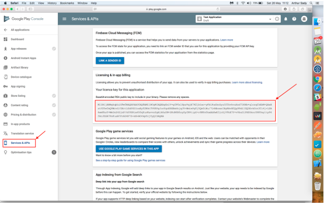Image resolution: width=324 pixels, height=203 pixels.
Task: Click Safari forward navigation button
Action: point(22,9)
